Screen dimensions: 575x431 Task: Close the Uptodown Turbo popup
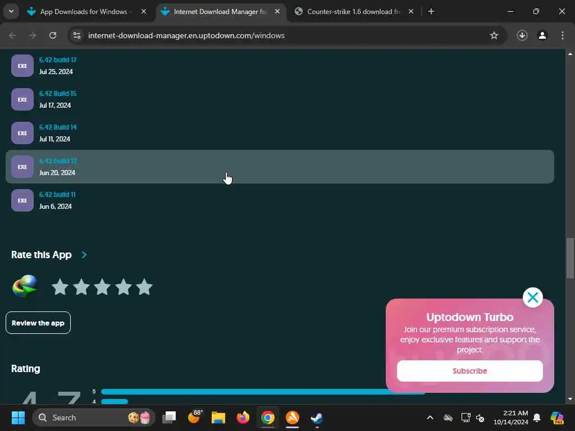533,297
